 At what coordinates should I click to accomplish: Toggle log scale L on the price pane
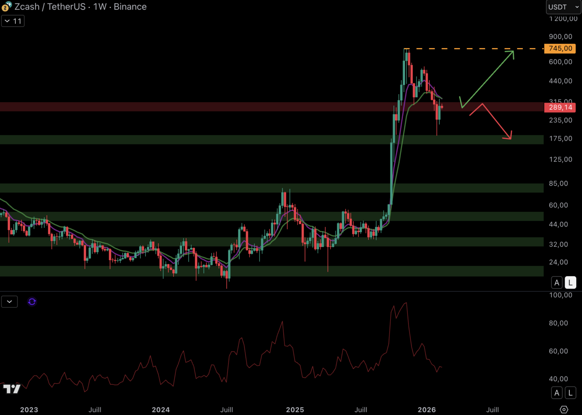570,283
